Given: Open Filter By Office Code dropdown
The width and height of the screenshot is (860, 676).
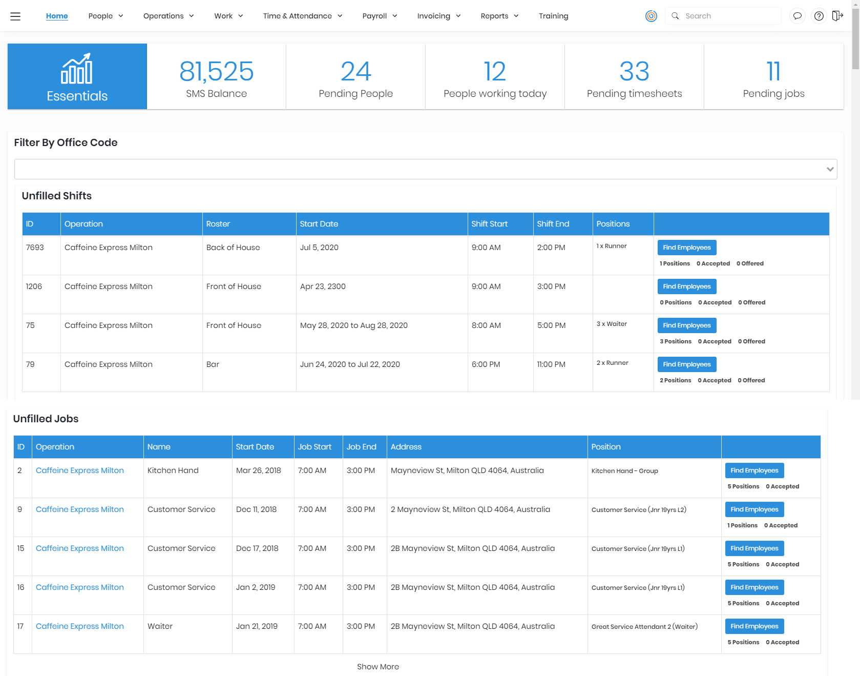Looking at the screenshot, I should click(425, 169).
